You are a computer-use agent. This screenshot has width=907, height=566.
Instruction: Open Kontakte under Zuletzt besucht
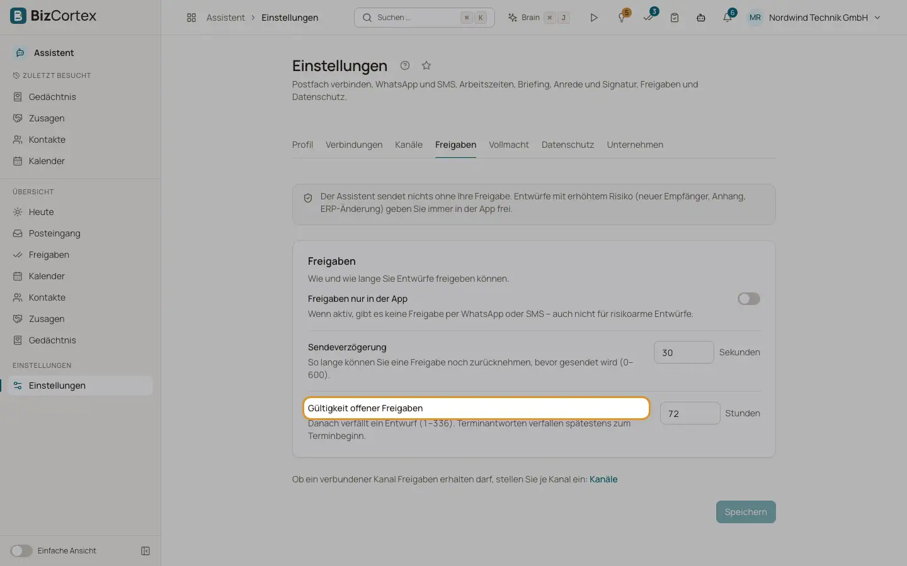81,140
